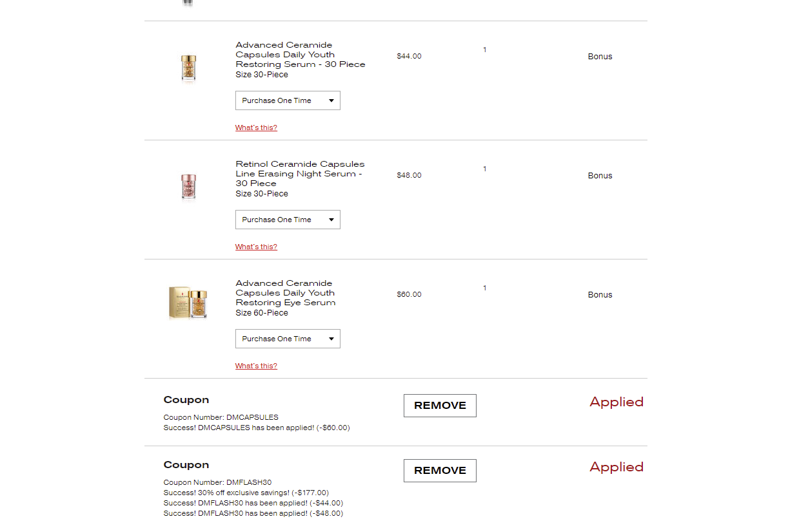The height and width of the screenshot is (528, 799).
Task: Open "What's this?" link under Retinol Night Serum
Action: click(x=256, y=247)
